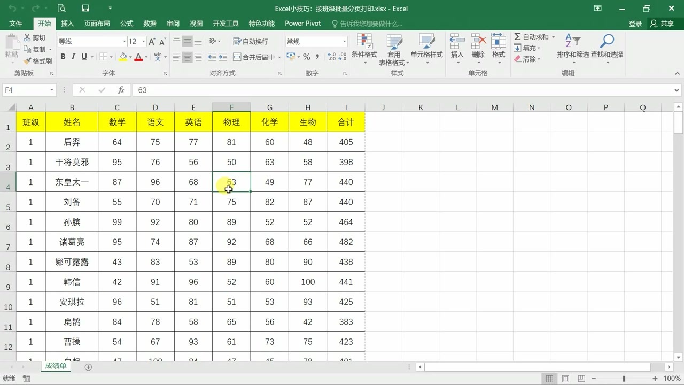Image resolution: width=684 pixels, height=385 pixels.
Task: Toggle align text left
Action: pyautogui.click(x=176, y=57)
